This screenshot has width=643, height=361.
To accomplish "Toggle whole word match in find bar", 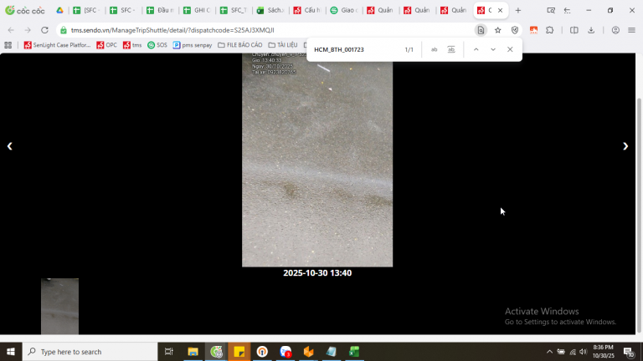I will pyautogui.click(x=451, y=49).
